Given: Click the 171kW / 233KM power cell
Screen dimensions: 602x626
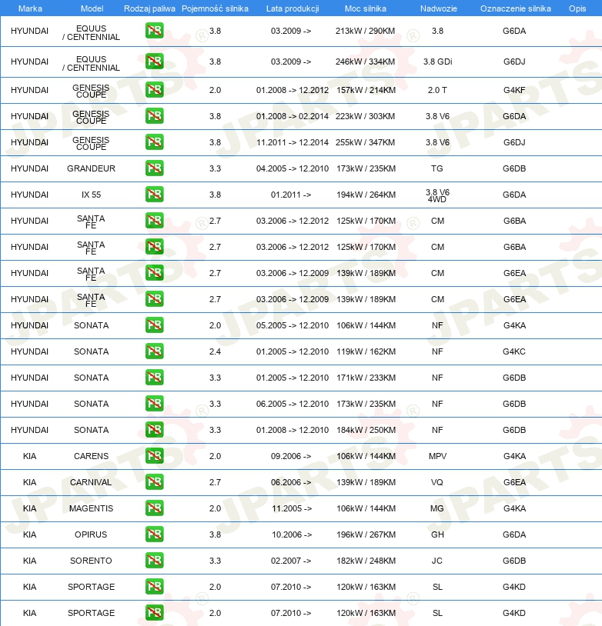Looking at the screenshot, I should [366, 378].
